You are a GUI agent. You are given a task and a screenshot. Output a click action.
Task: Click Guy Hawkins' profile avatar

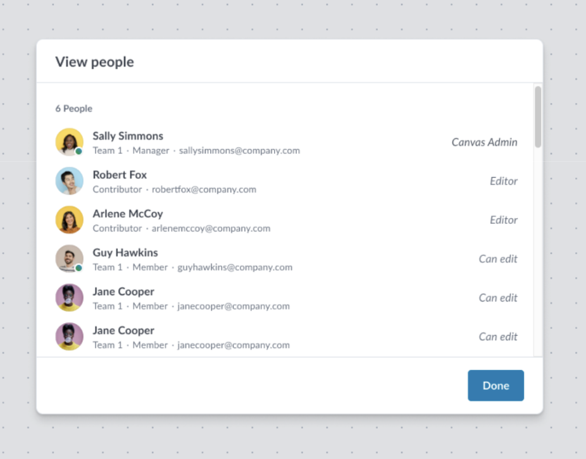point(69,259)
